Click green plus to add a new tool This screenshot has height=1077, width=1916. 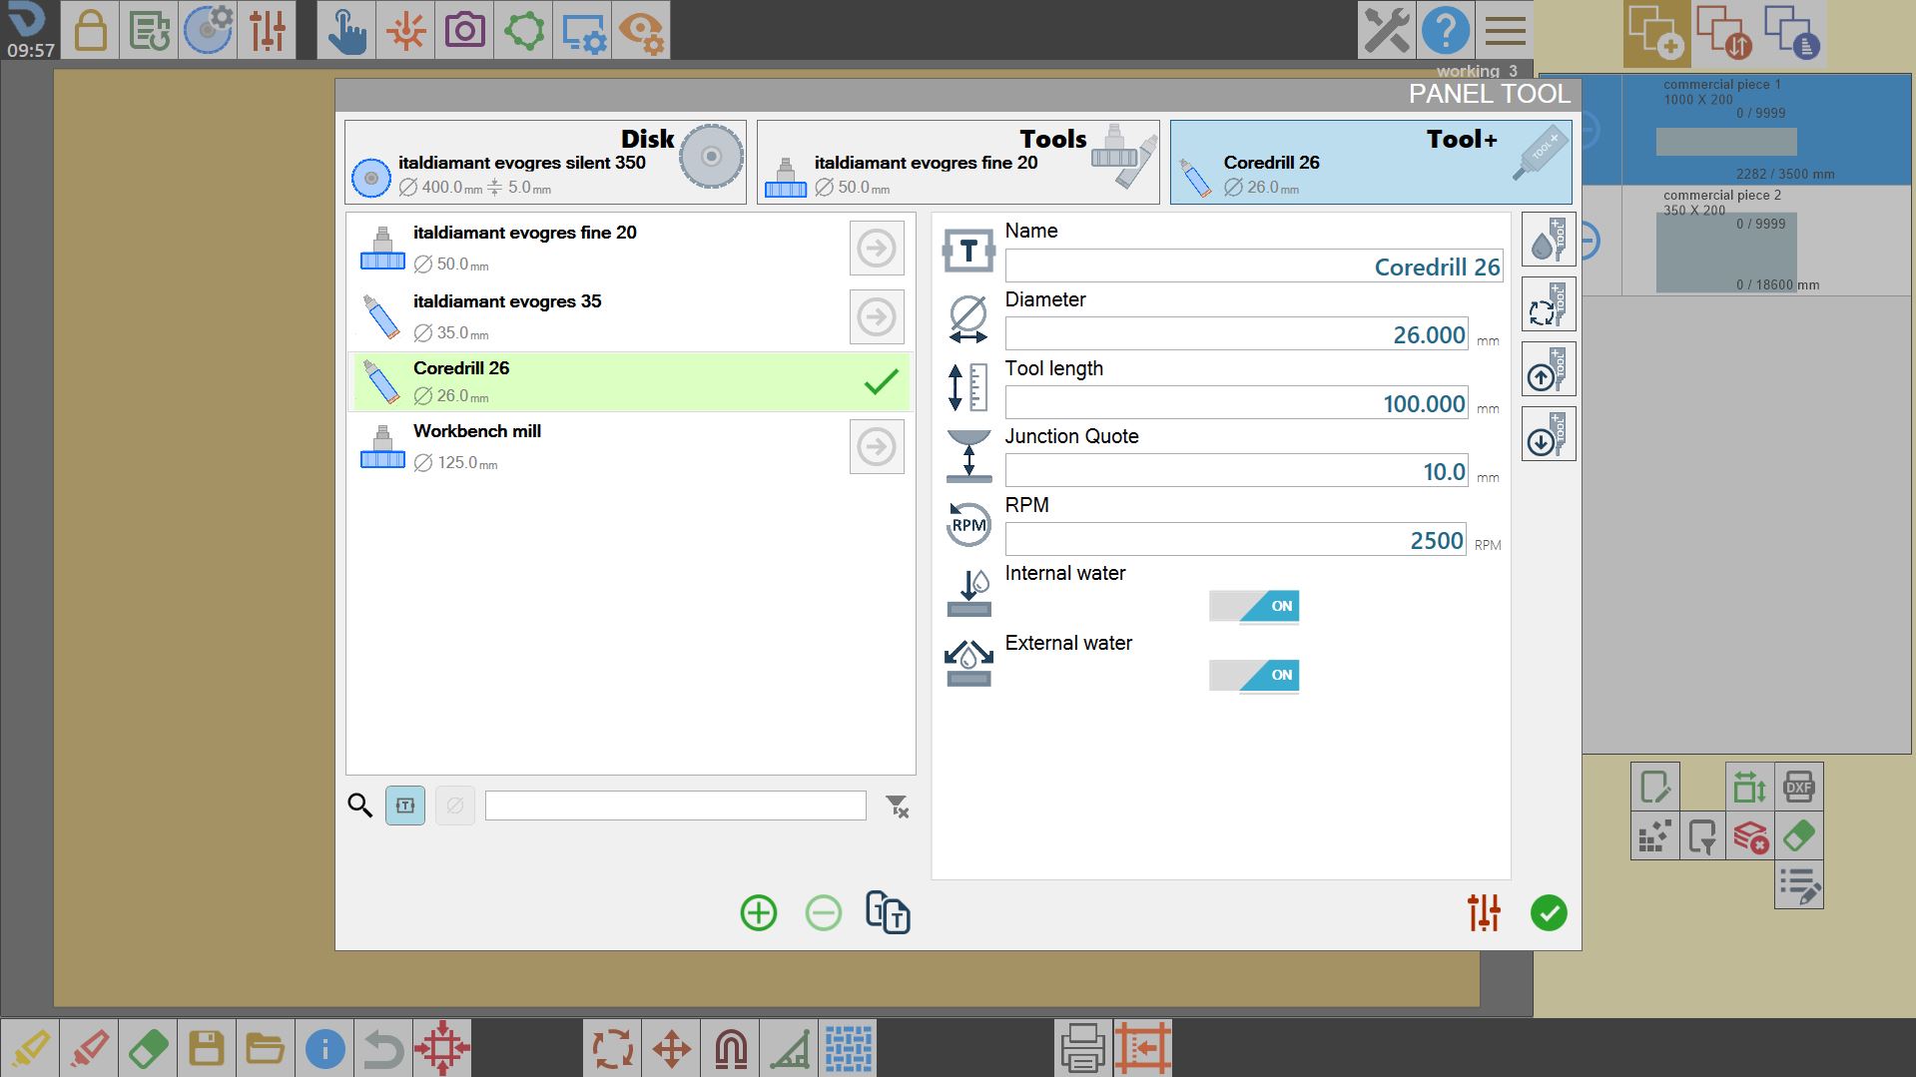pyautogui.click(x=759, y=912)
